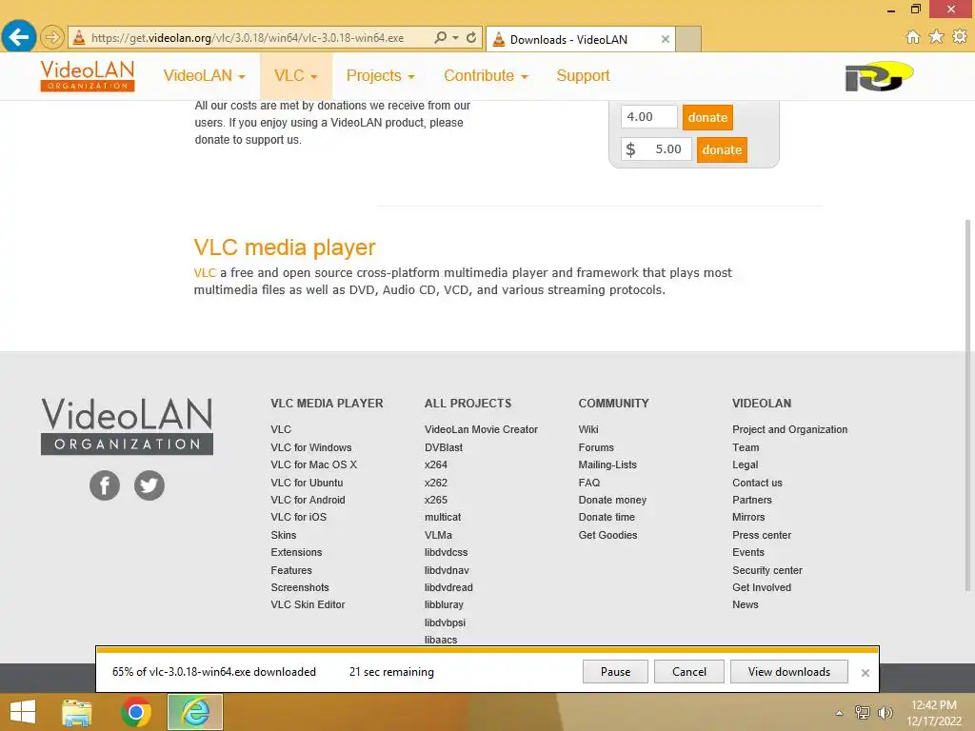975x731 pixels.
Task: Click the address bar URL field
Action: point(248,38)
